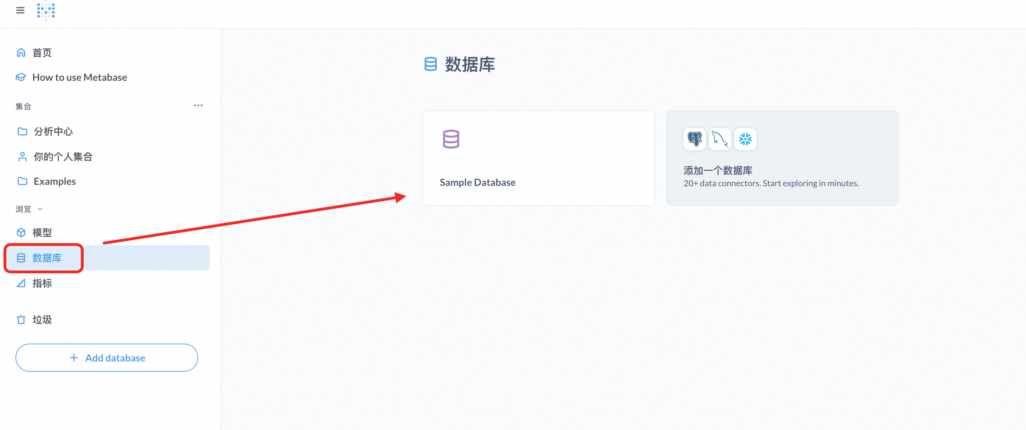Click the person icon for personal collection

click(22, 157)
